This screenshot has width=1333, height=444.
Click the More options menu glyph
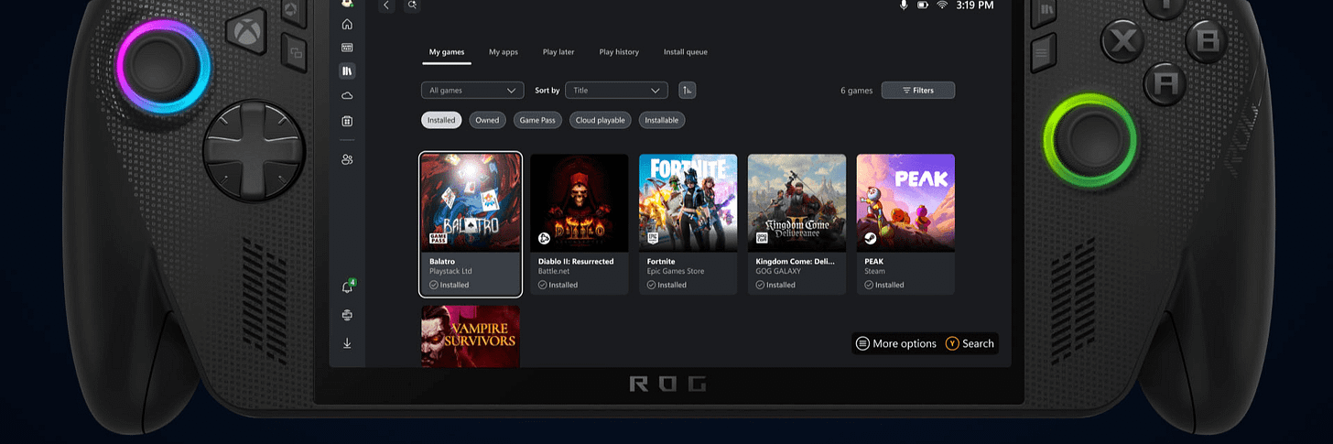click(x=862, y=343)
